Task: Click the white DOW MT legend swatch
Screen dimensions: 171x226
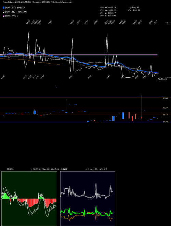Action: coord(3,12)
